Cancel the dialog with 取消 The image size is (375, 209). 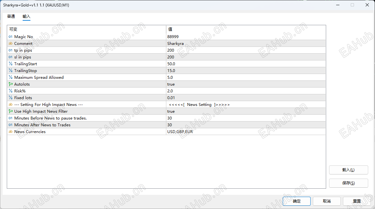(327, 201)
